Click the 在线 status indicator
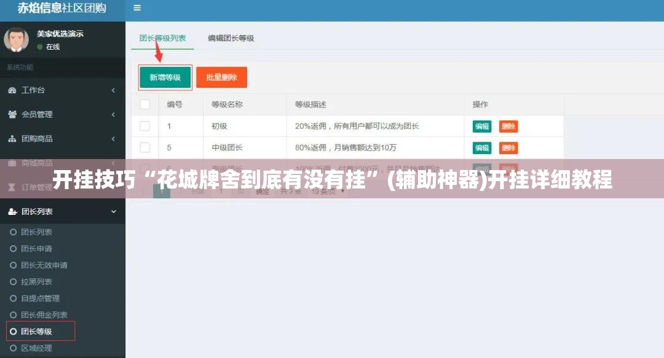Image resolution: width=664 pixels, height=358 pixels. (x=49, y=47)
